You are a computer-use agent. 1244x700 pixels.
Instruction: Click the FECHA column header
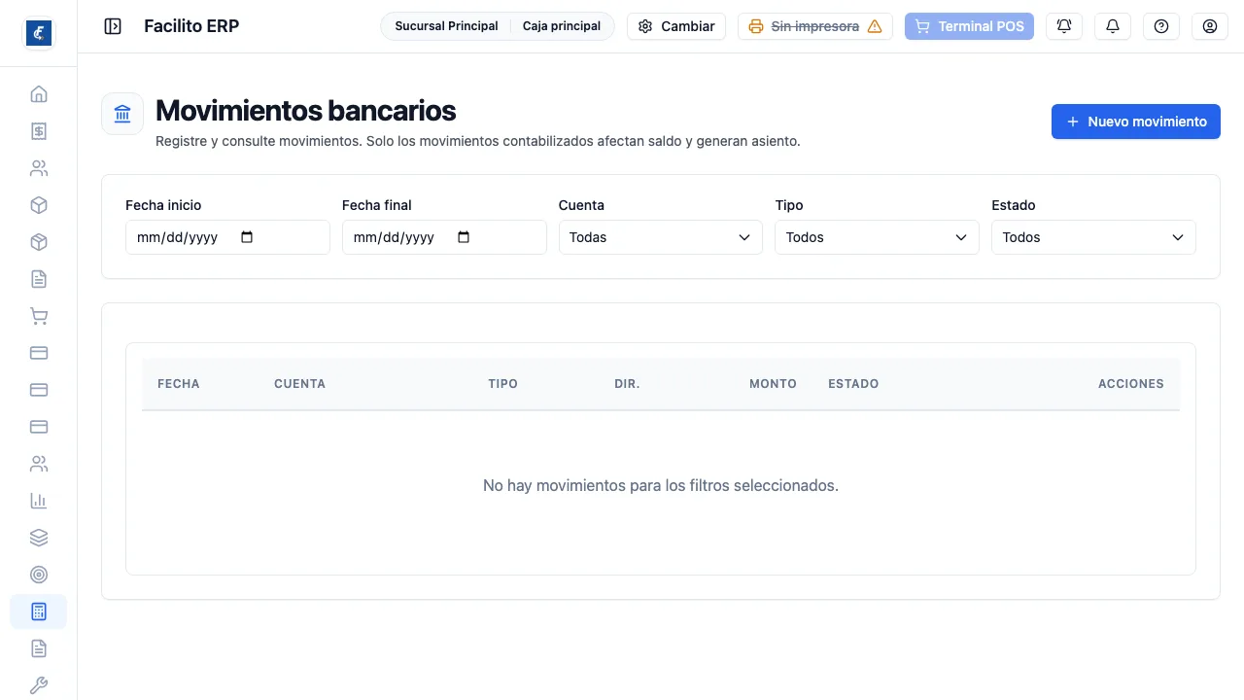(179, 384)
